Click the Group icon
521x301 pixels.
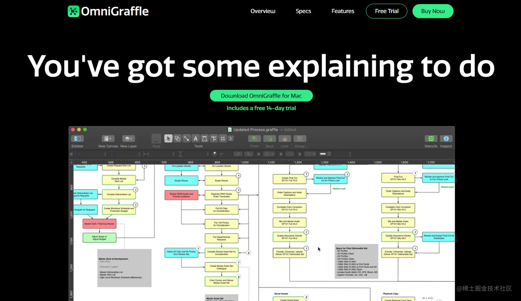click(300, 139)
